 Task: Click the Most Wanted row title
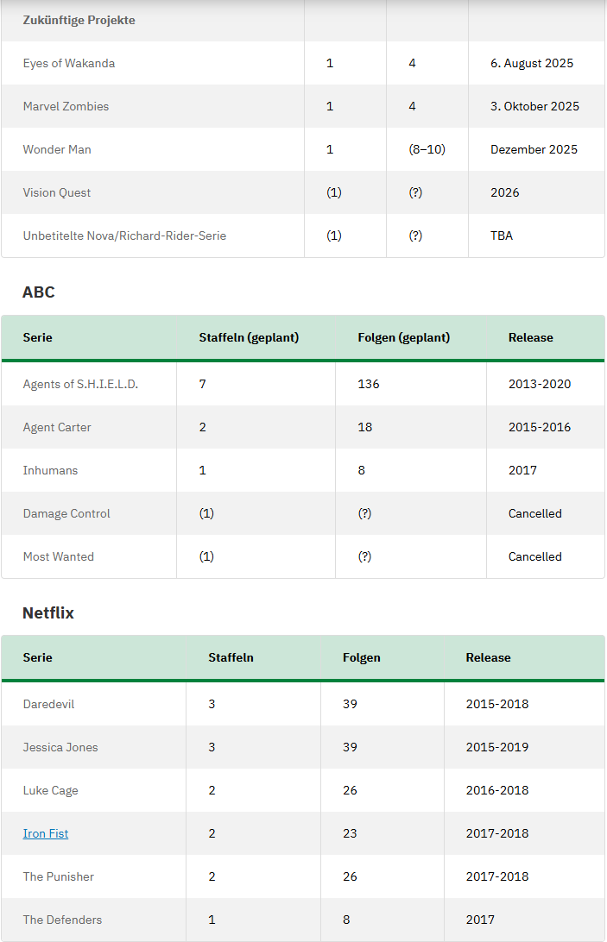pyautogui.click(x=59, y=557)
